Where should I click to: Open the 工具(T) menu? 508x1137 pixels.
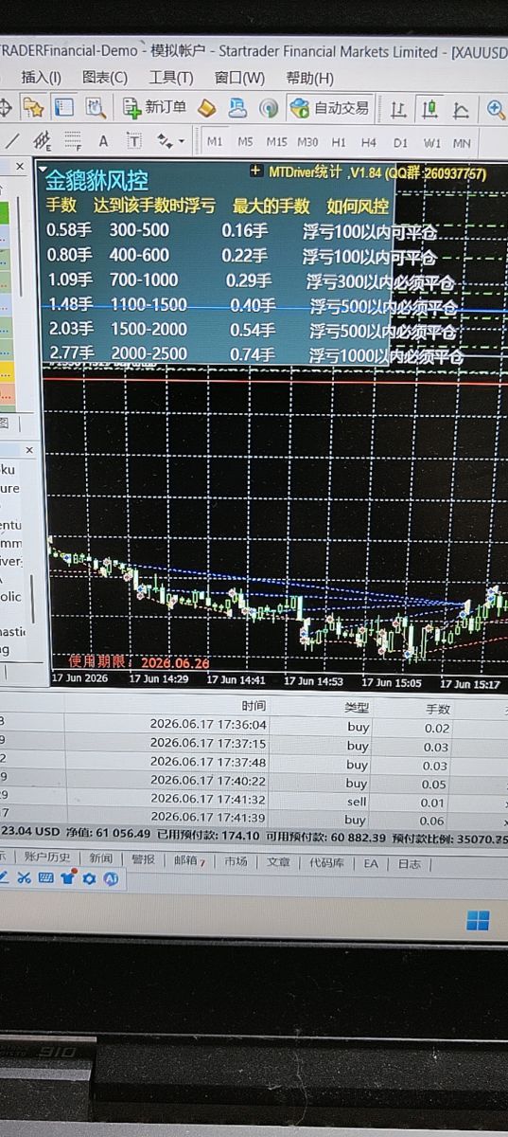pyautogui.click(x=170, y=78)
